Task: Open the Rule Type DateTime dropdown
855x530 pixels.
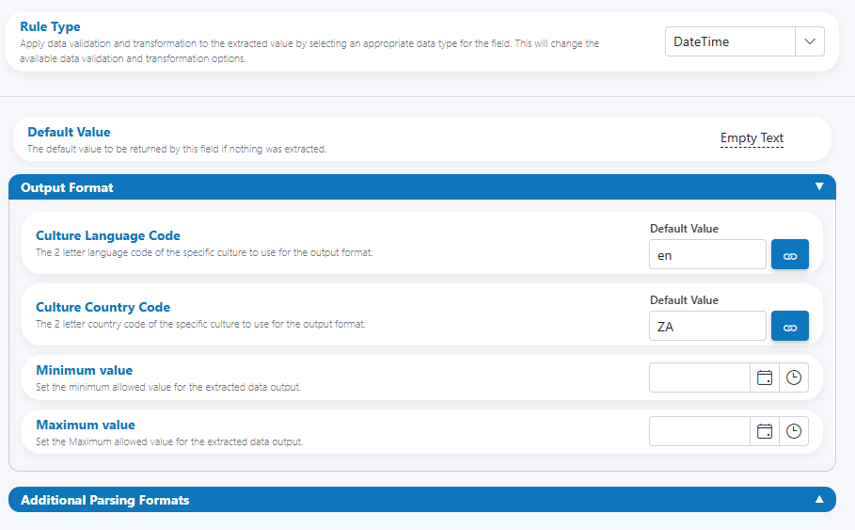Action: point(744,41)
